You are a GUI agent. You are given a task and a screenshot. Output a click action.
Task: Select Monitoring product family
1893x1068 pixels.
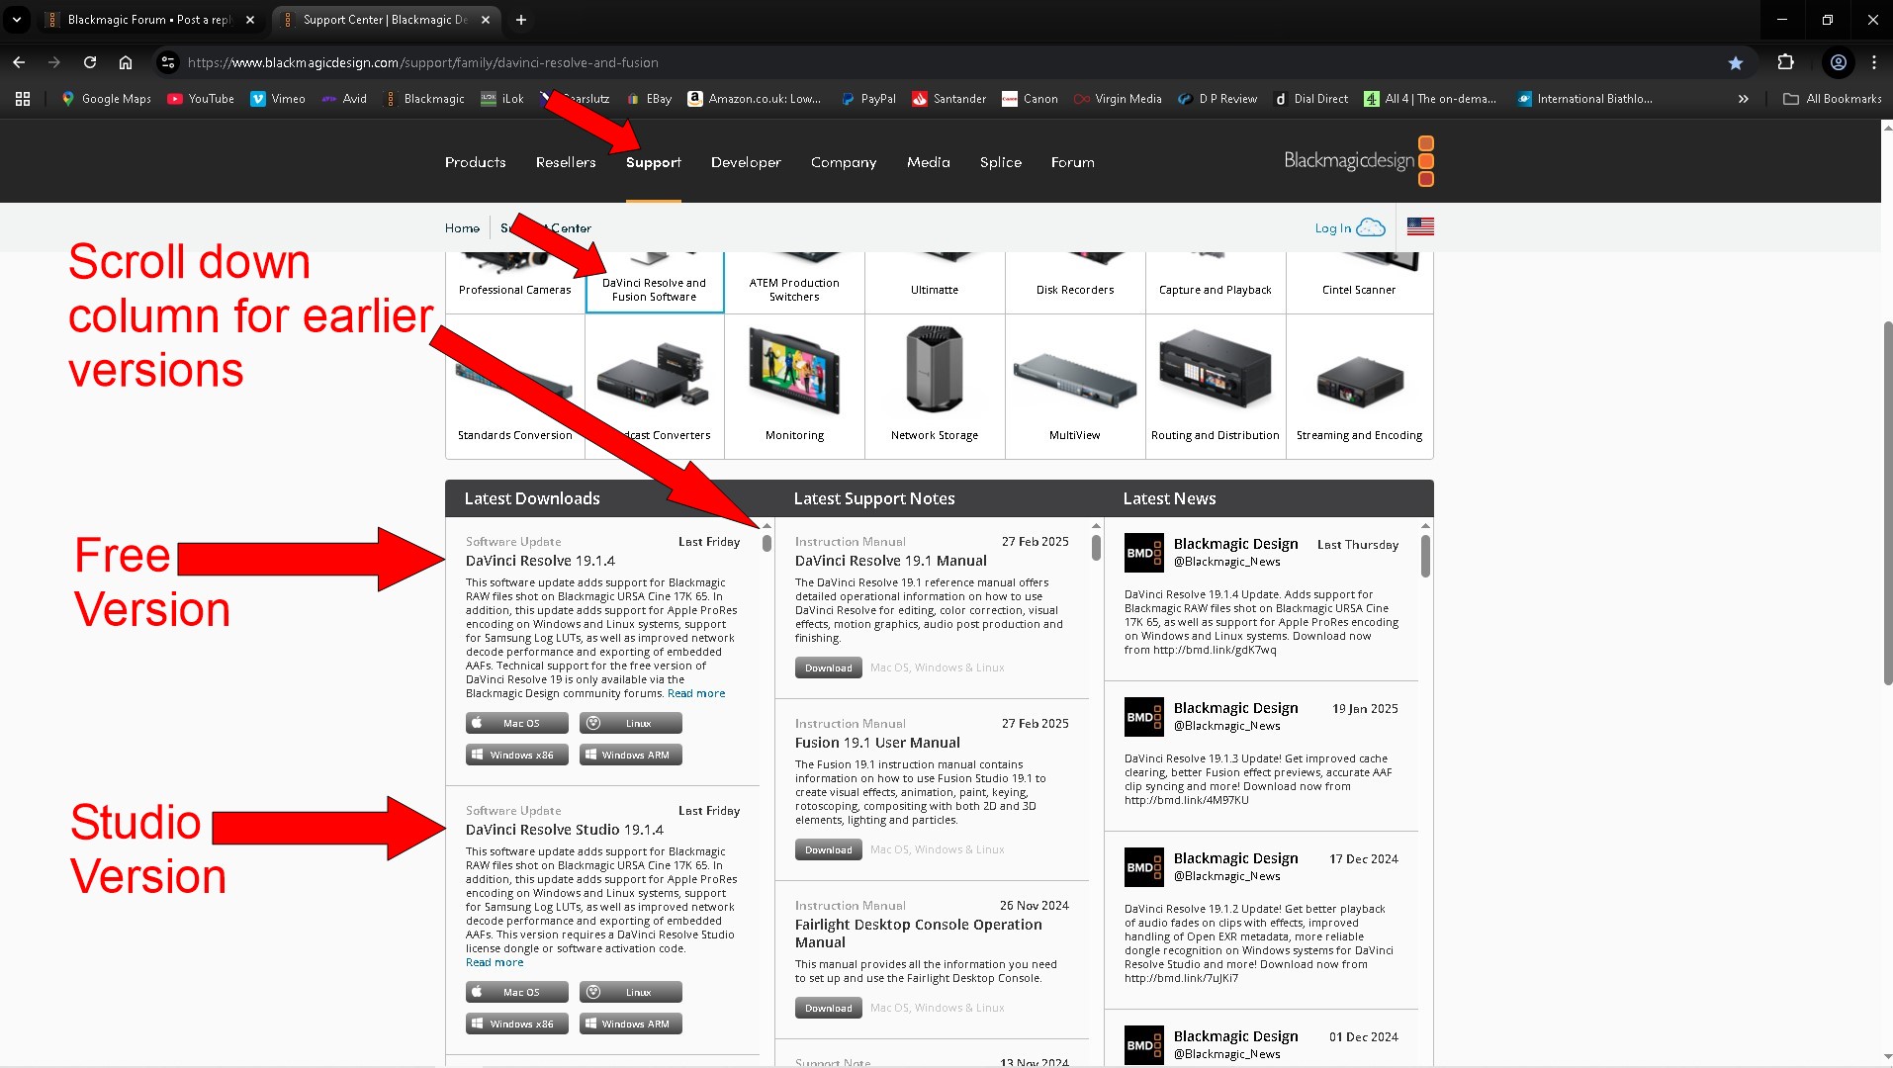click(x=794, y=387)
